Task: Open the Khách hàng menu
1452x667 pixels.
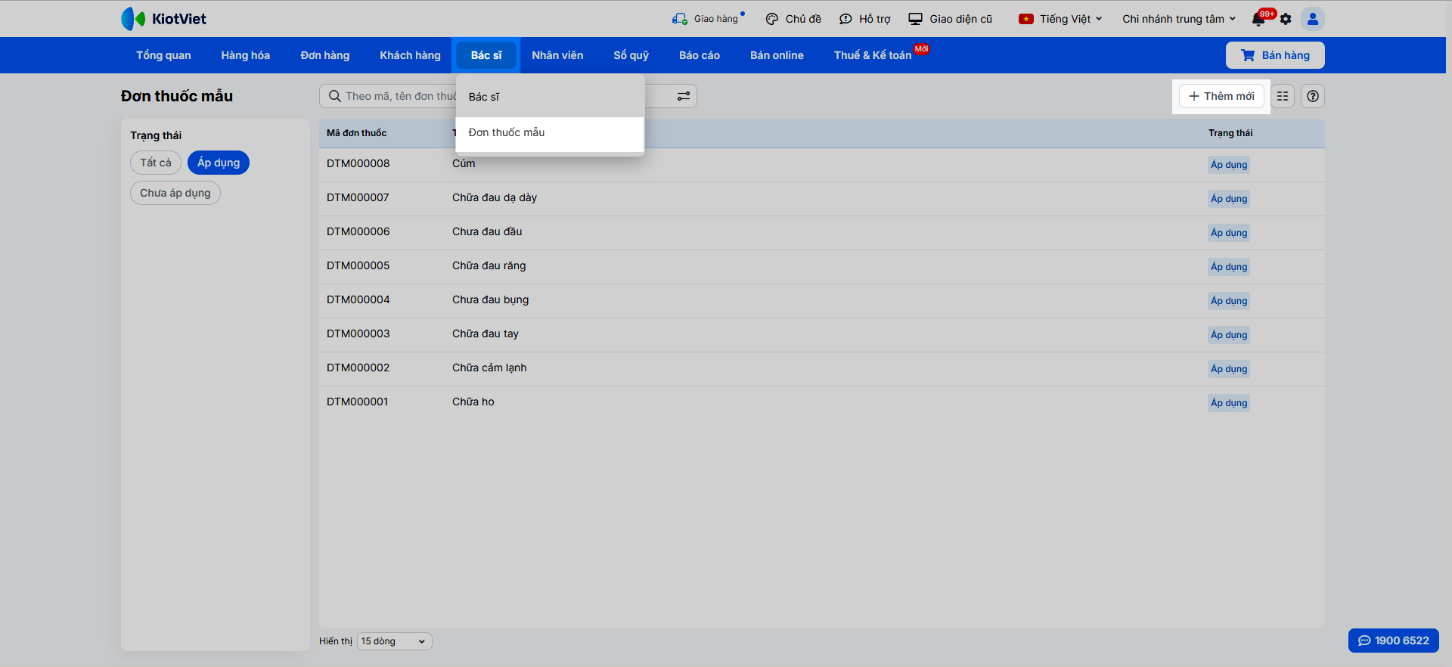Action: [410, 55]
